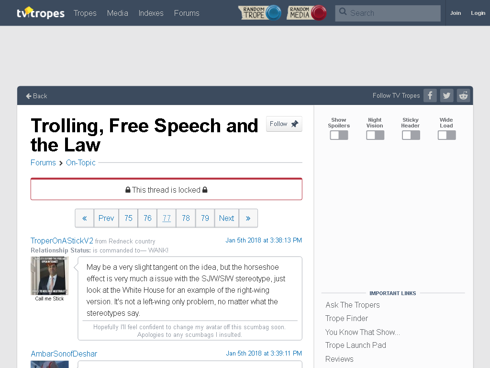Enable Night Vision switch

(x=375, y=135)
